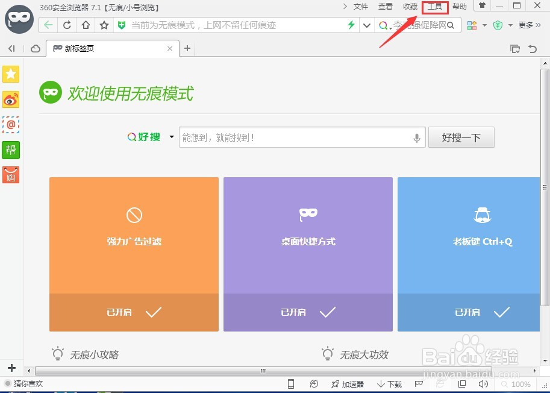Click the tab list icon at right
550x393 pixels.
coord(515,48)
